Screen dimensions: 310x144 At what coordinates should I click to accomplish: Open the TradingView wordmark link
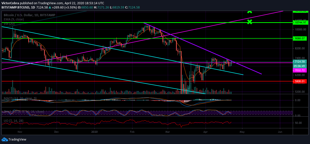tap(17, 140)
